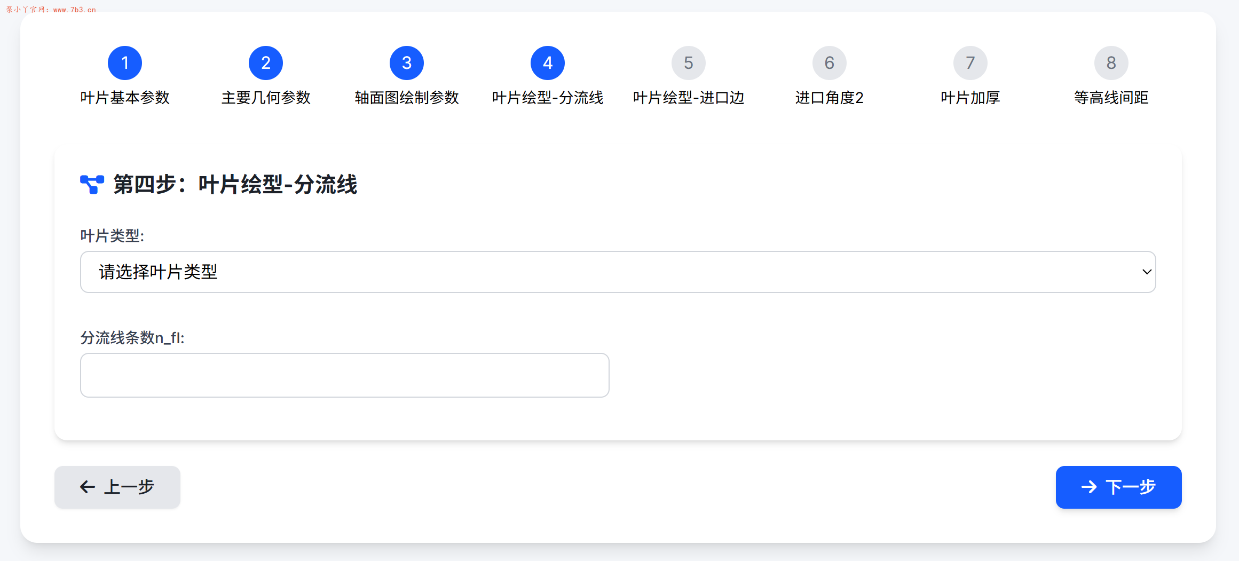Select active step 4 circle

tap(548, 63)
